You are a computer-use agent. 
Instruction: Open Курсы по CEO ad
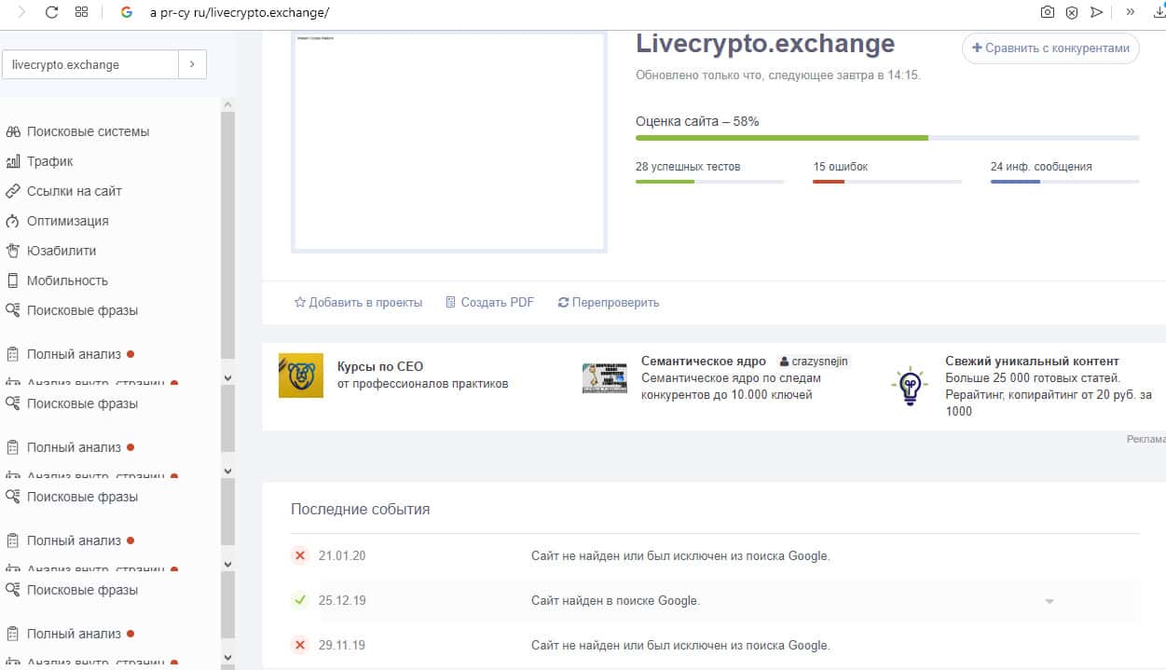(x=380, y=366)
